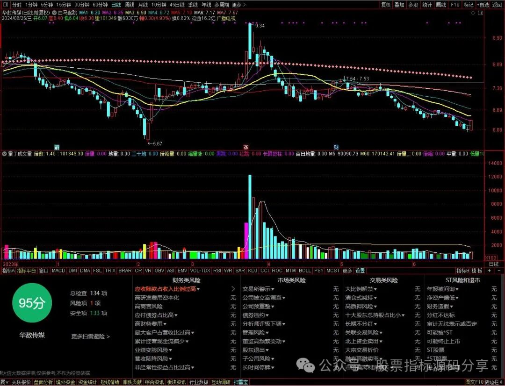Click the 涨 marker below the chart
The height and width of the screenshot is (386, 505).
246,147
